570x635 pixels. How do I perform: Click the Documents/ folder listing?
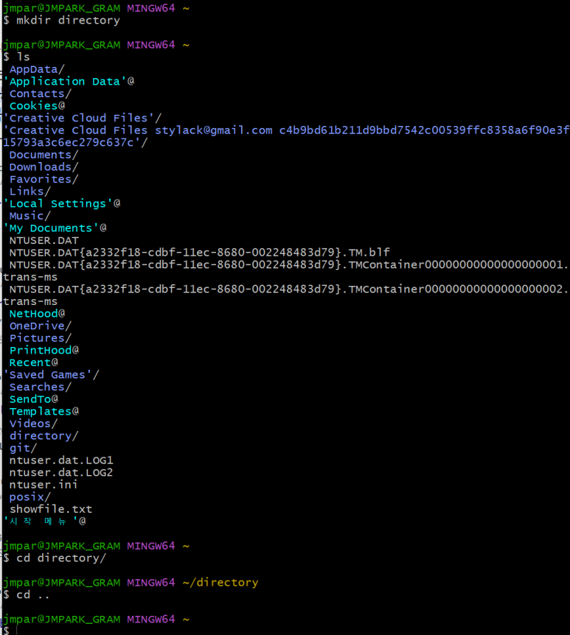coord(44,155)
